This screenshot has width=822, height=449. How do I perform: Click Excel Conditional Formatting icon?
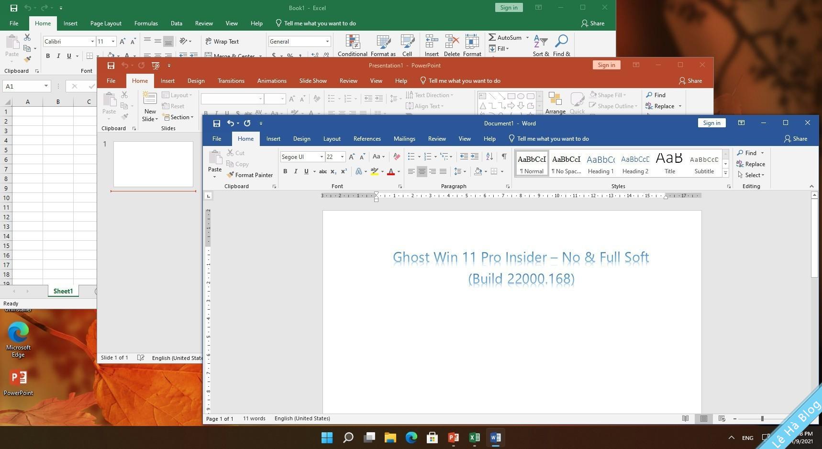pyautogui.click(x=353, y=42)
